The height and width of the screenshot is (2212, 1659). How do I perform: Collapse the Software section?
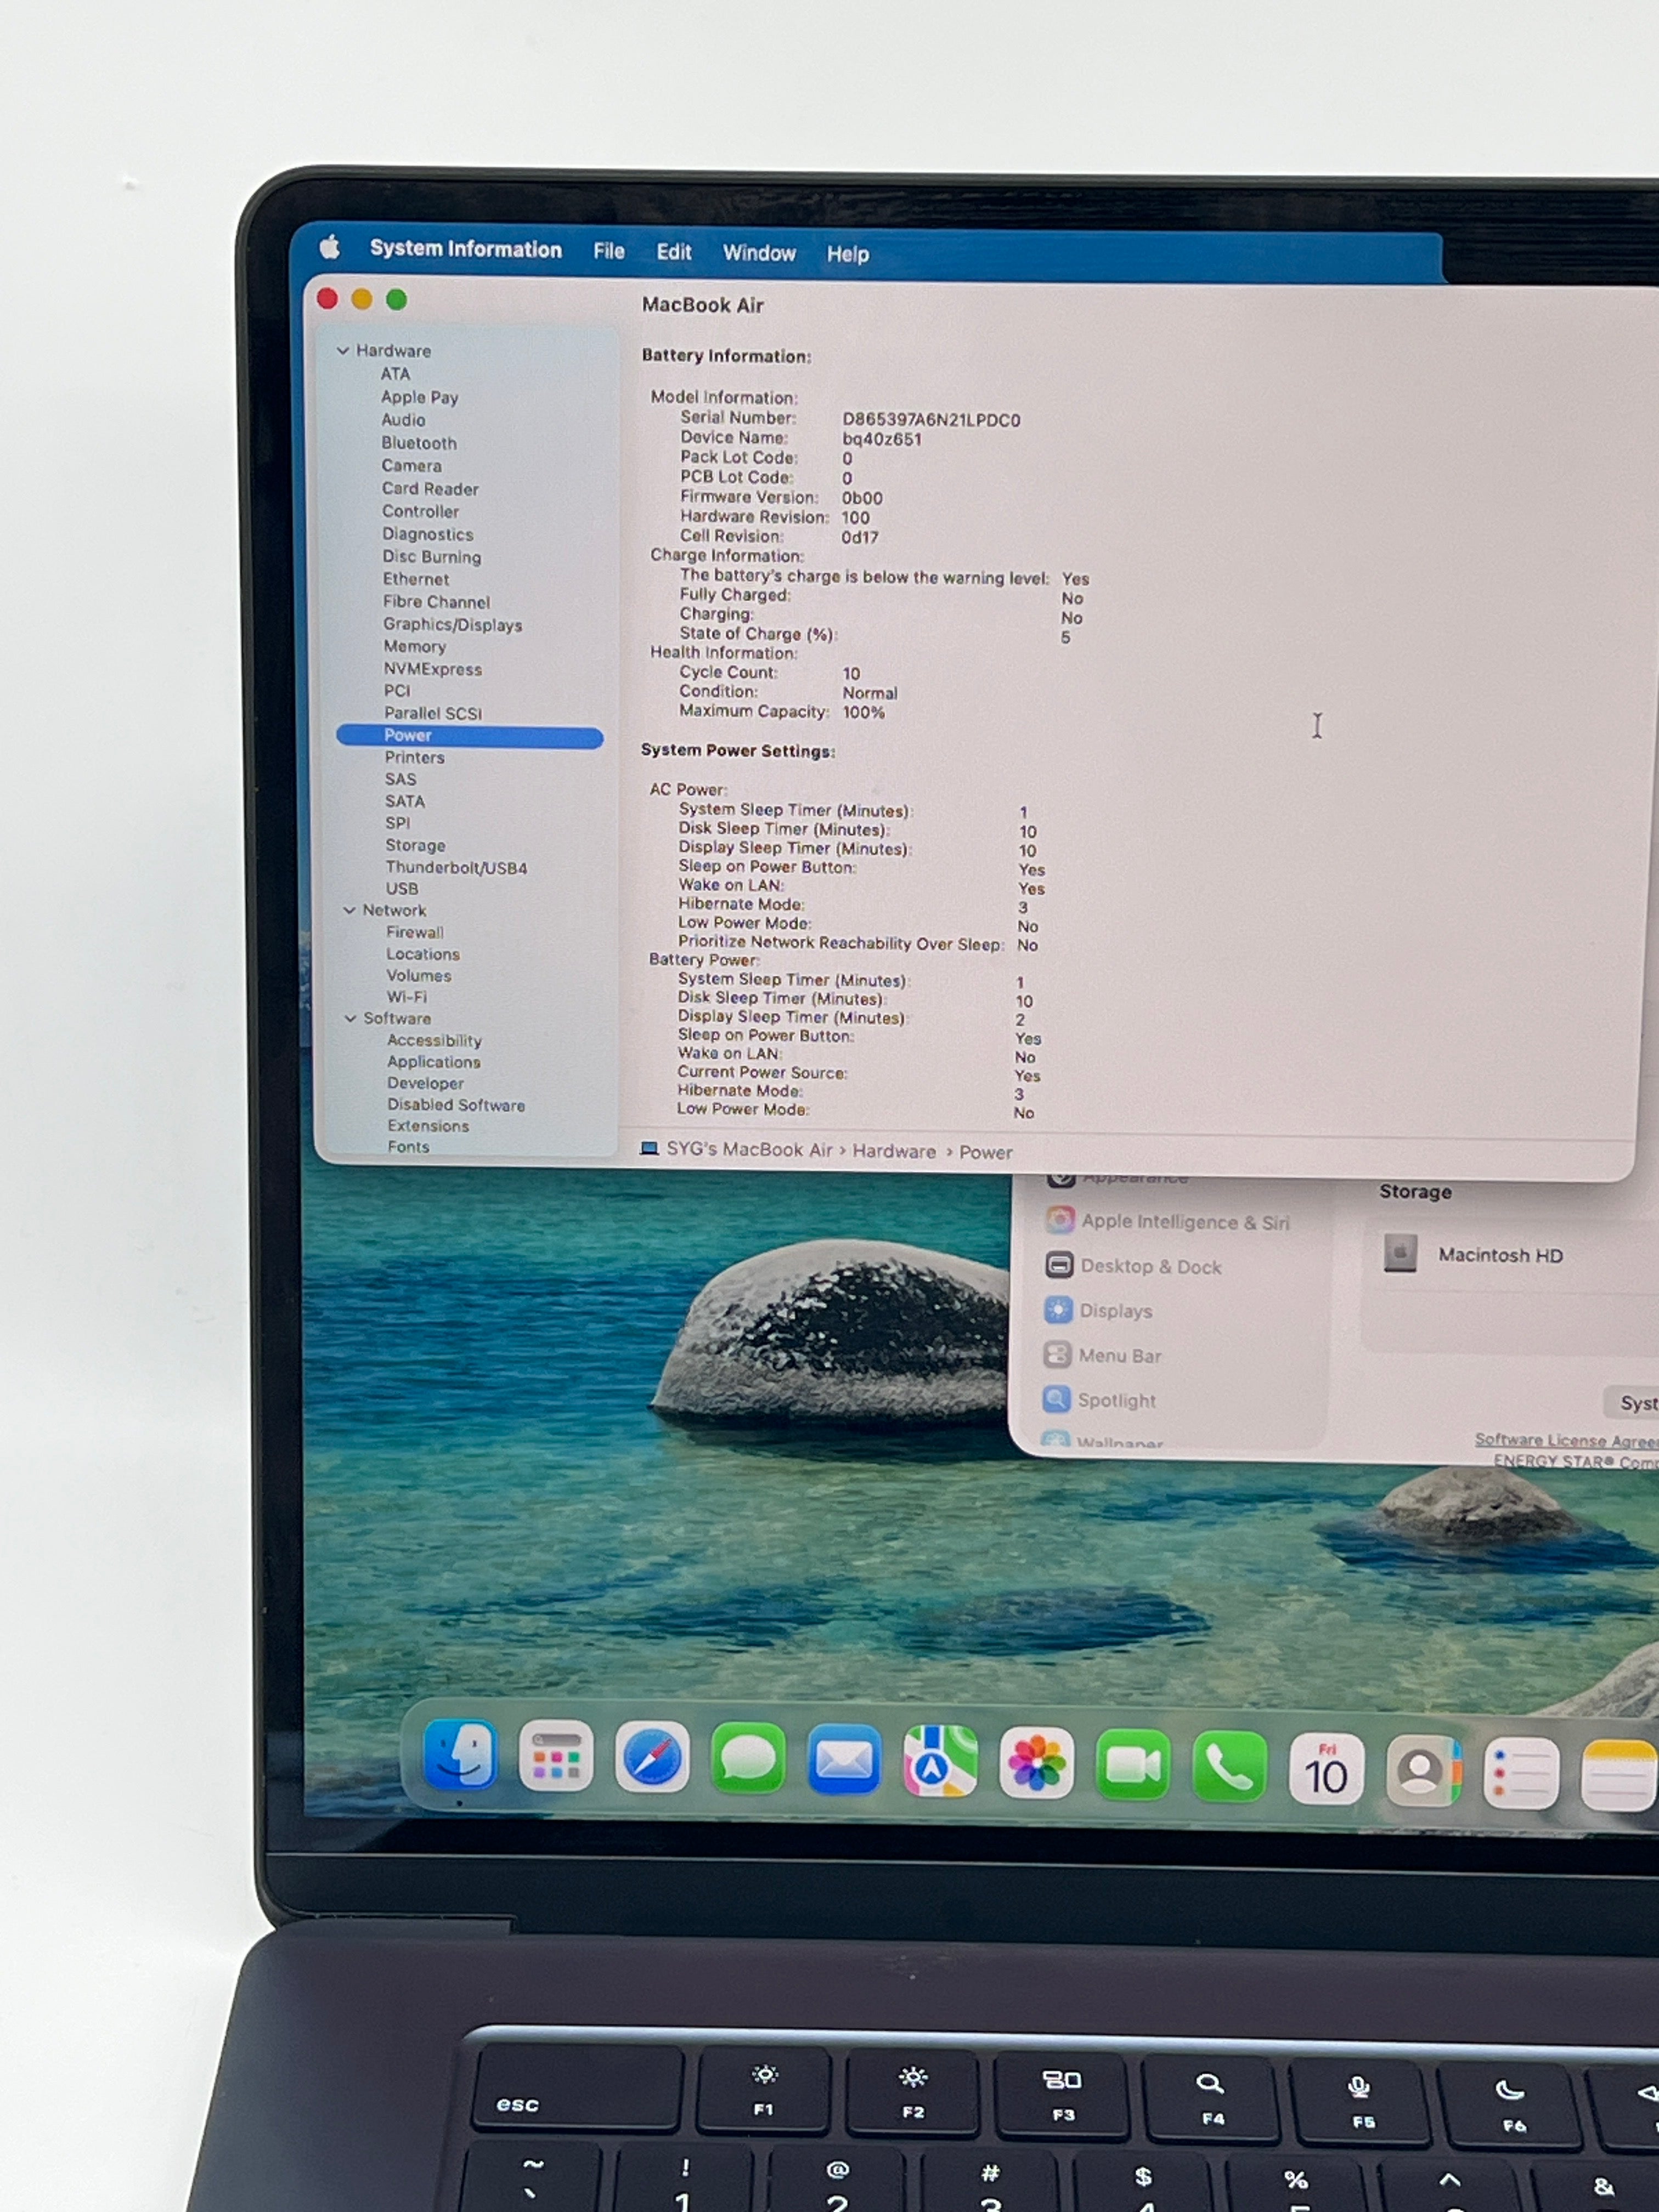350,1018
